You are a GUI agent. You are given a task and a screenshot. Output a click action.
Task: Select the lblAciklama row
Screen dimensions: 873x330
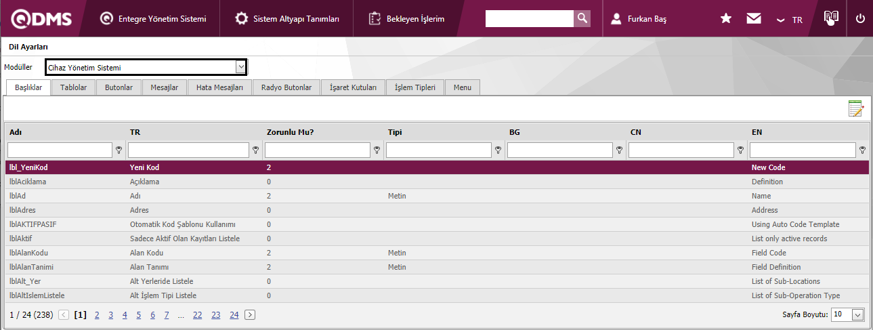point(436,182)
